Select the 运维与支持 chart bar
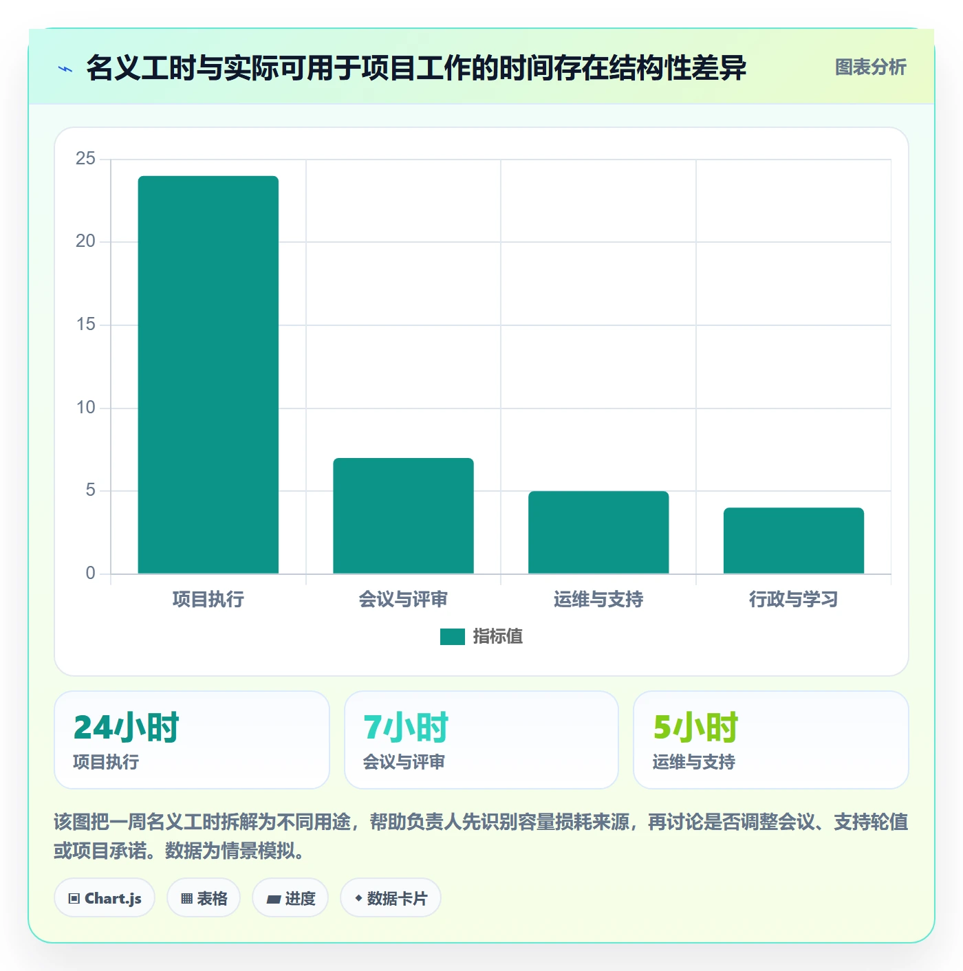Viewport: 963px width, 971px height. point(598,532)
